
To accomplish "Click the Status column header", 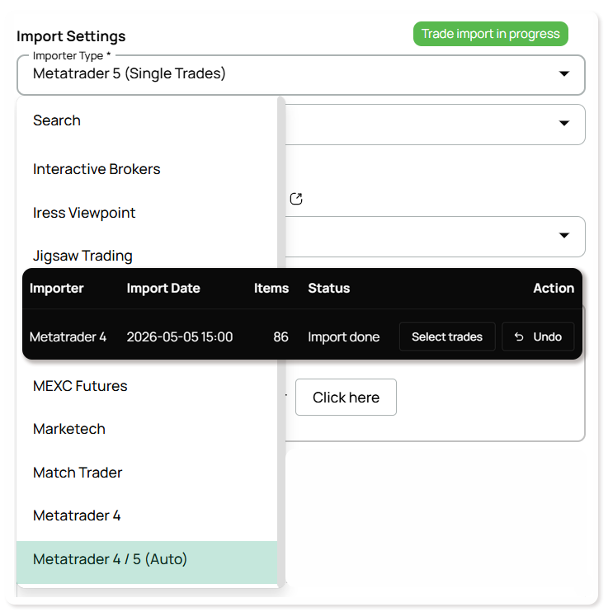I will tap(329, 288).
